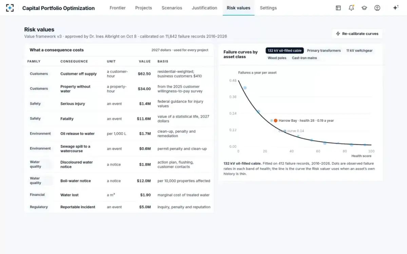
Task: Click the Boil-water notice consequence
Action: pyautogui.click(x=76, y=181)
